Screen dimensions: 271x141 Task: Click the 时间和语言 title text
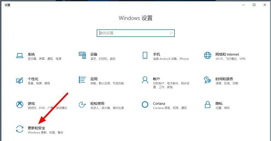click(x=224, y=79)
